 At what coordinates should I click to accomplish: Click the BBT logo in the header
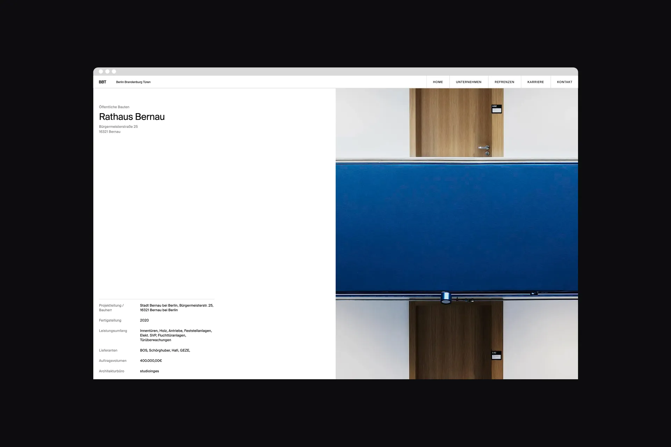pos(102,82)
